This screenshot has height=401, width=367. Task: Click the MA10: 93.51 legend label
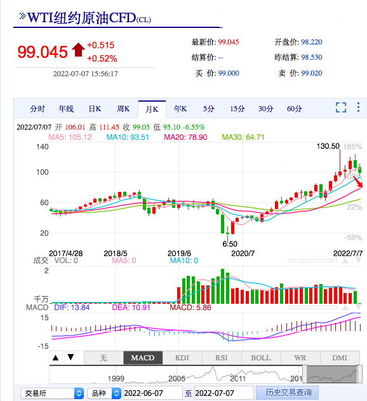(x=128, y=137)
